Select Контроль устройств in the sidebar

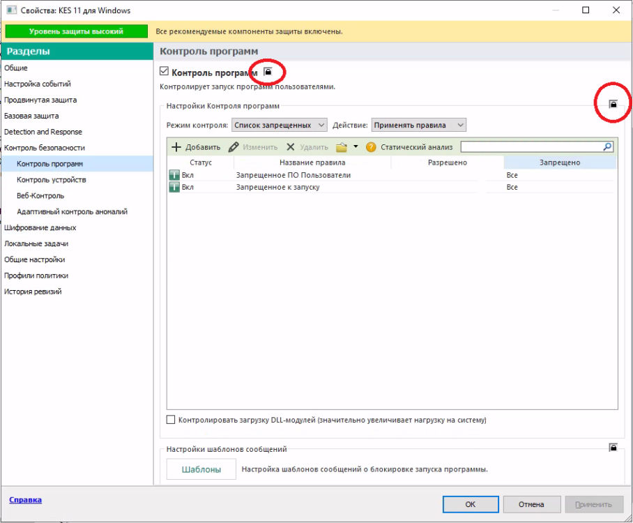(52, 180)
